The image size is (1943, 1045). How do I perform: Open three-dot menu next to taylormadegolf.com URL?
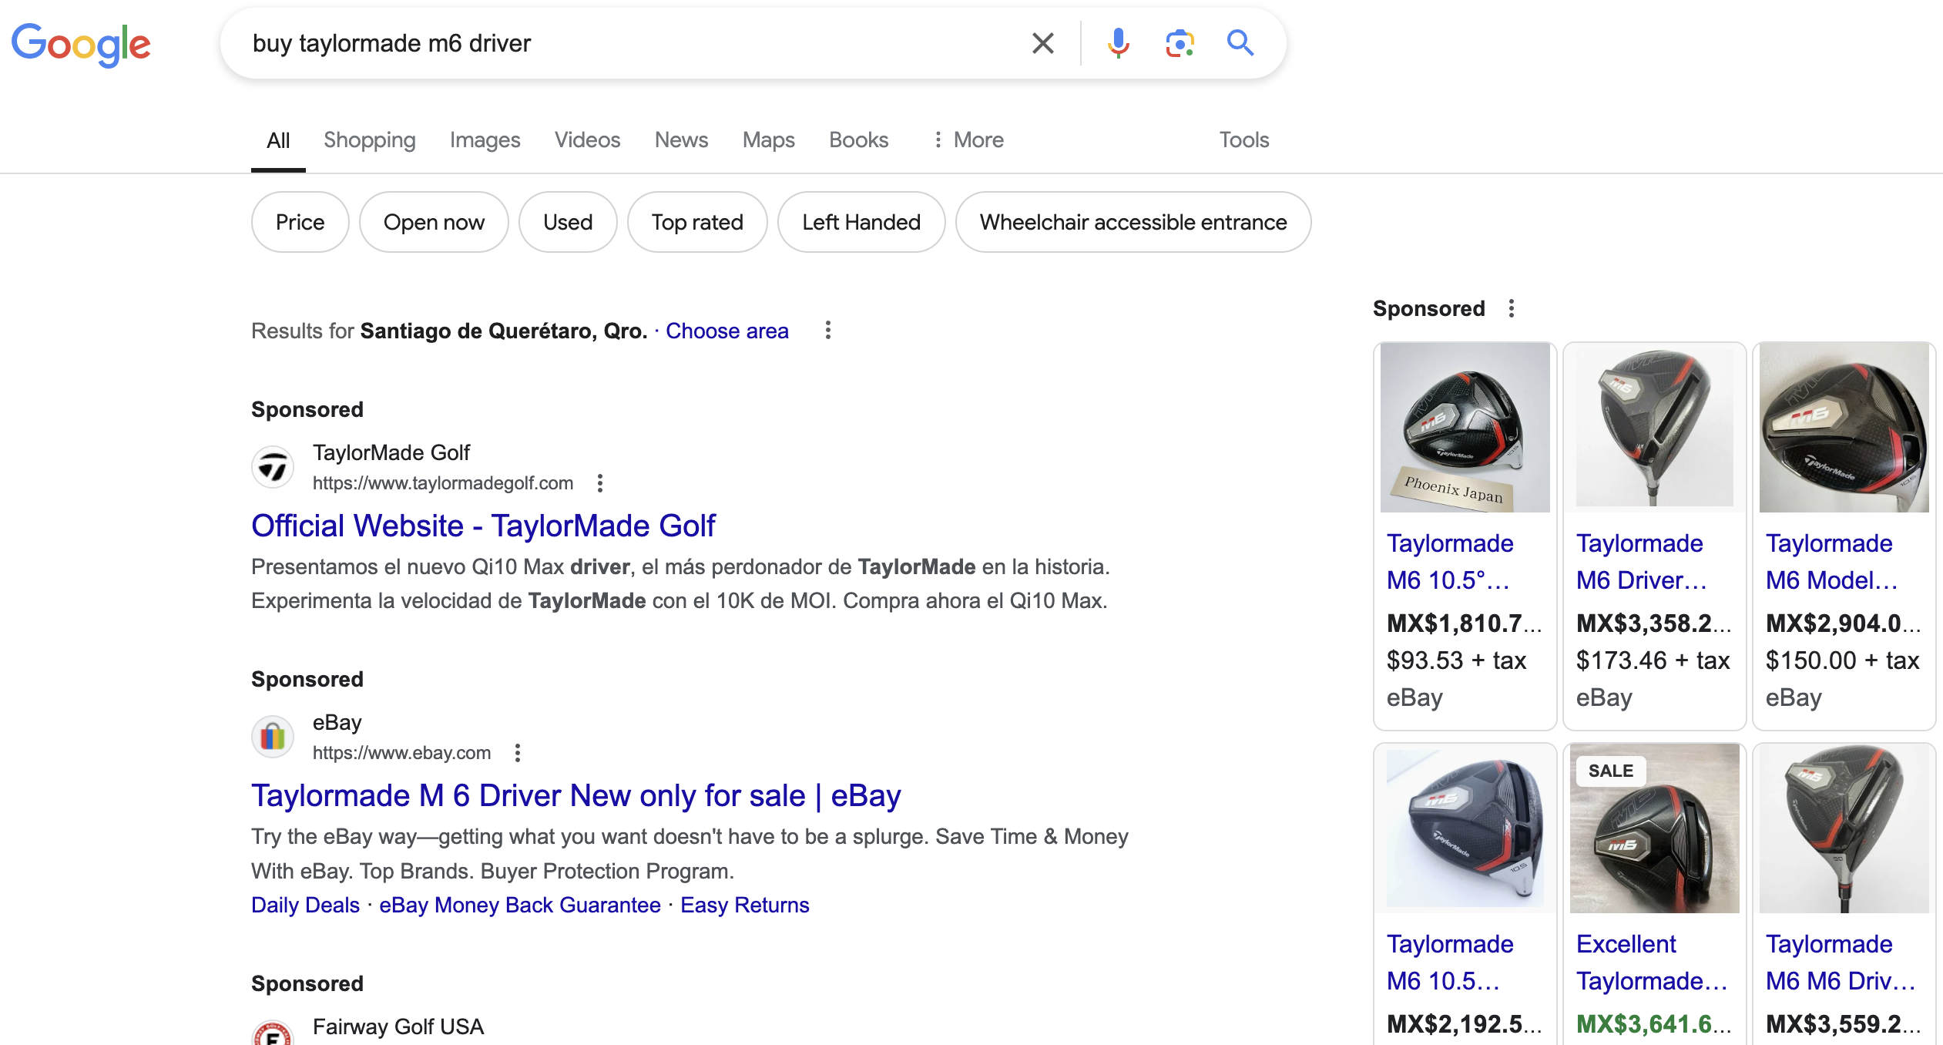coord(600,483)
